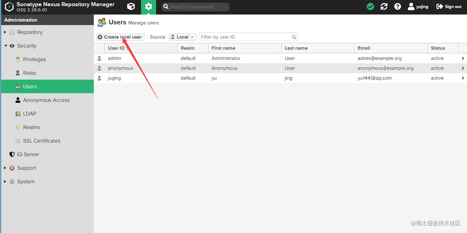This screenshot has height=233, width=467.
Task: Click the Roles icon in sidebar
Action: 18,73
